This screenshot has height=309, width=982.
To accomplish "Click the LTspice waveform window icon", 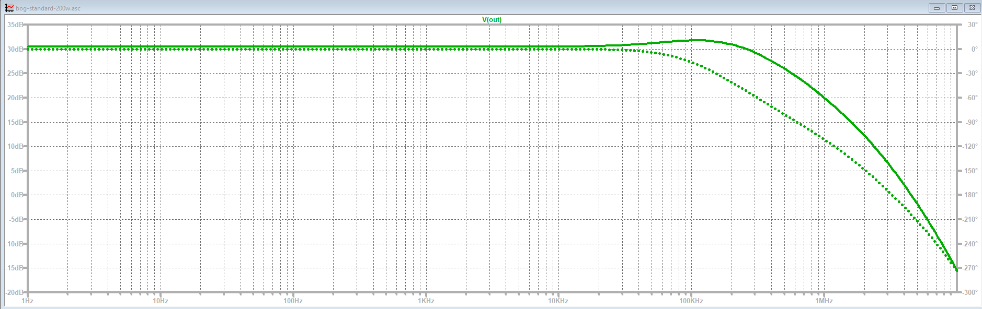I will (x=9, y=8).
